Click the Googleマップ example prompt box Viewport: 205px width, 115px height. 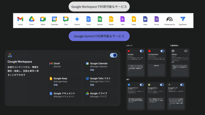[x=176, y=103]
